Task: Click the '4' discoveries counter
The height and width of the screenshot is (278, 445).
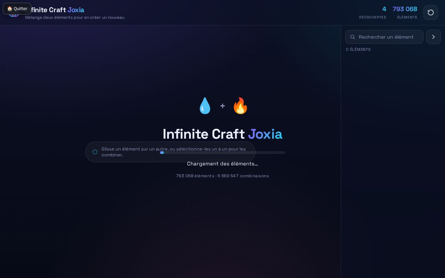Action: pyautogui.click(x=384, y=9)
